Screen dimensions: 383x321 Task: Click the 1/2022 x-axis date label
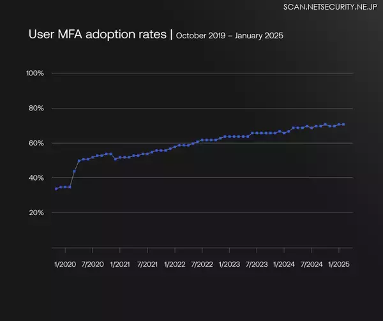pos(174,264)
